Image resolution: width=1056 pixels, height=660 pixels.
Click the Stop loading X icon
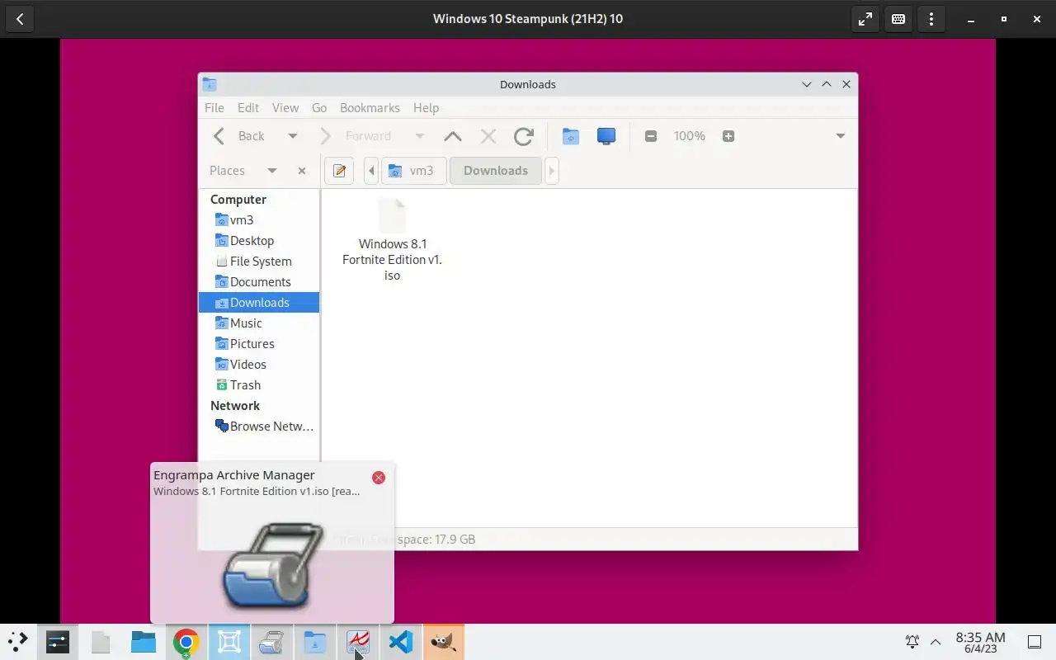[x=488, y=136]
